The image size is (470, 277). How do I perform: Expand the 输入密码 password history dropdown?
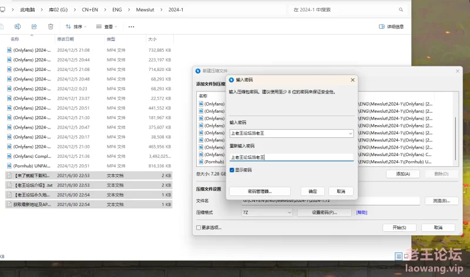click(350, 134)
